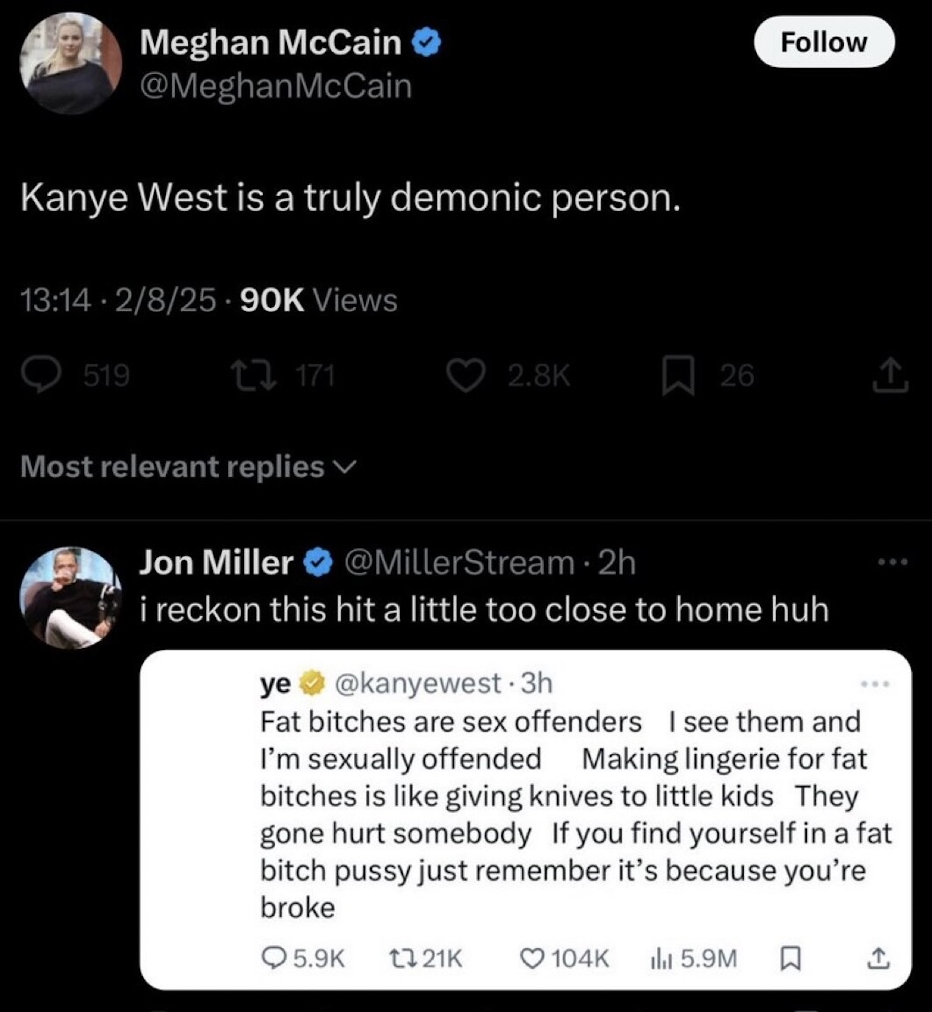Follow Meghan McCain
The width and height of the screenshot is (932, 1012).
click(x=824, y=42)
